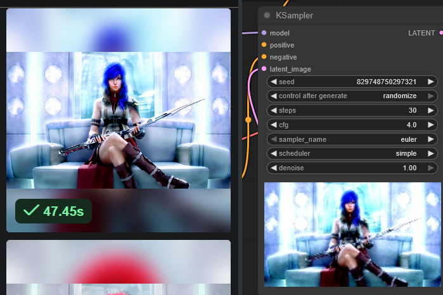Click the denoise value 1.00
The image size is (443, 295).
tap(409, 168)
